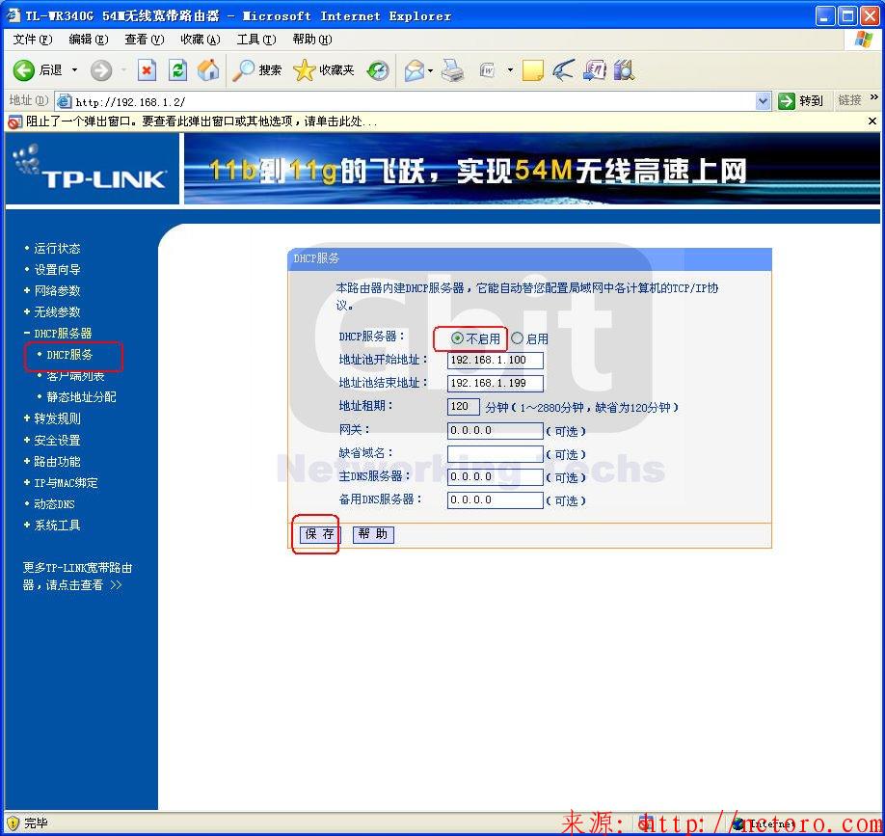
Task: Click the Forward arrow icon
Action: point(101,70)
